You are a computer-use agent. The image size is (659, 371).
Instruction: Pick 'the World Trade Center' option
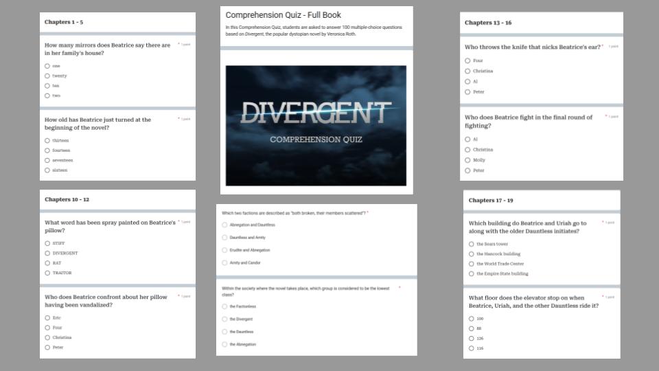pos(472,264)
